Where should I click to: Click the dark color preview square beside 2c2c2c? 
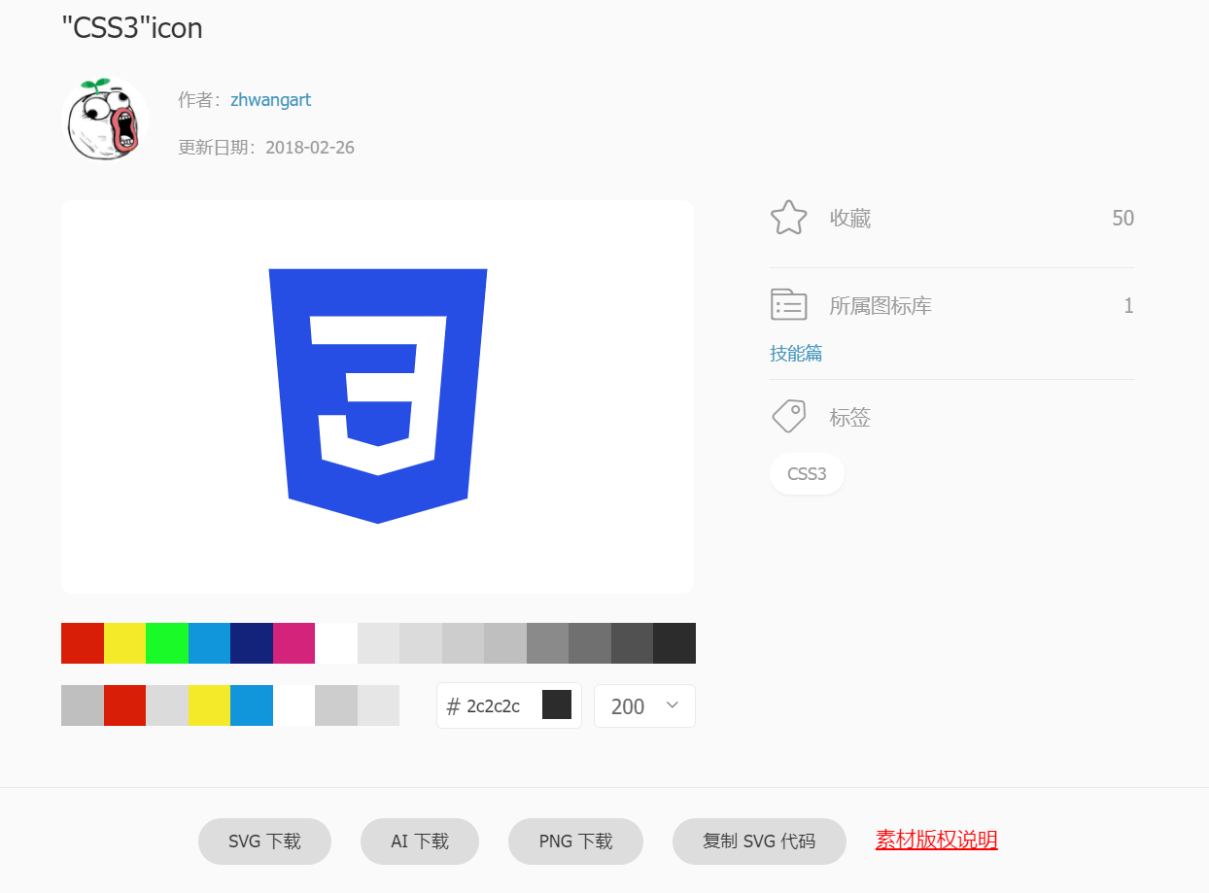click(x=557, y=704)
